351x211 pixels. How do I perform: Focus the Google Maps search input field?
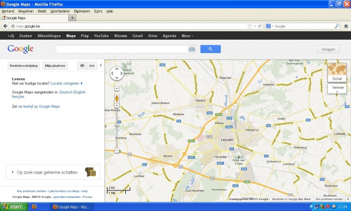[x=122, y=49]
